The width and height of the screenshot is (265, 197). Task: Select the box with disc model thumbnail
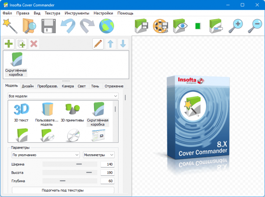pos(47,135)
